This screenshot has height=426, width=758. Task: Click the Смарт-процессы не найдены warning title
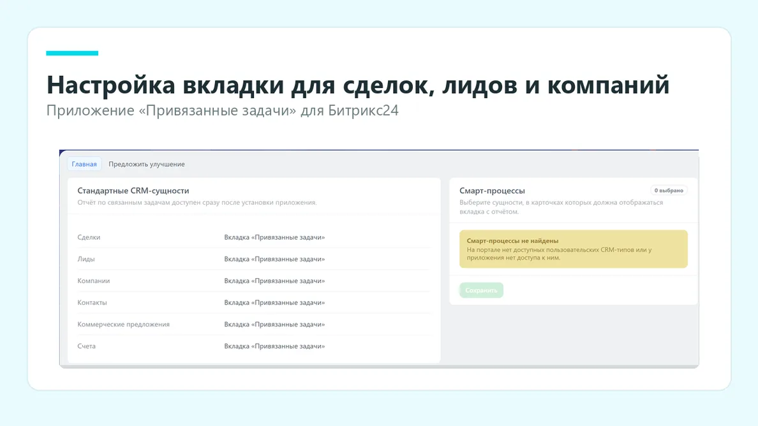[x=512, y=240]
